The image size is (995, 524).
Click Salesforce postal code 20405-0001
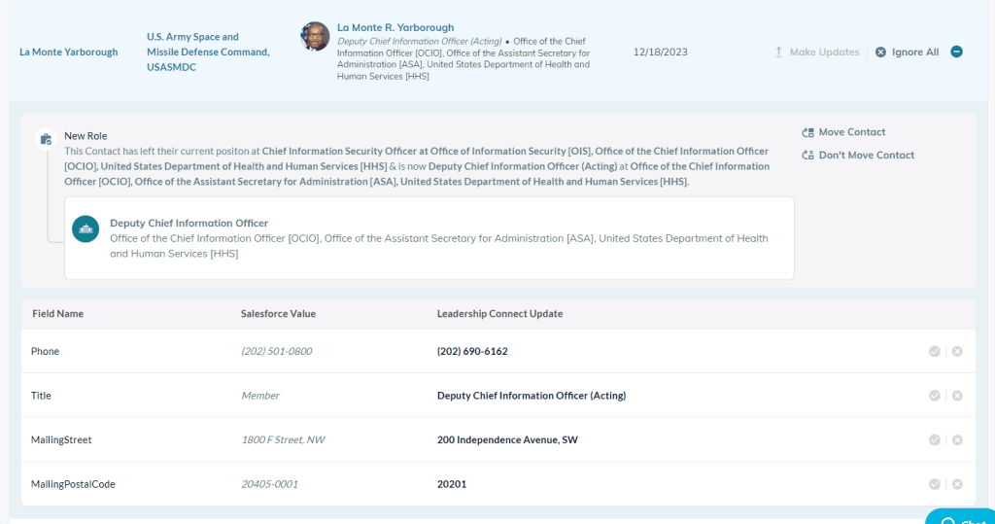tap(270, 484)
